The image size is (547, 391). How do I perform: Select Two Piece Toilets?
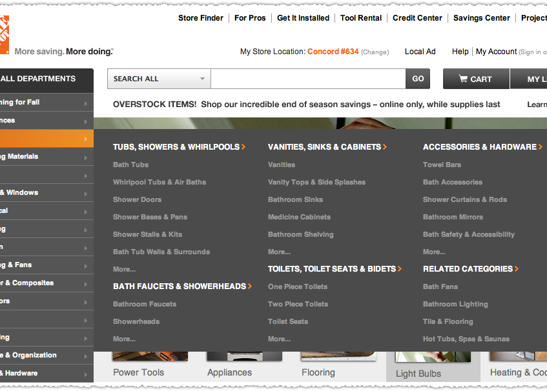[298, 305]
